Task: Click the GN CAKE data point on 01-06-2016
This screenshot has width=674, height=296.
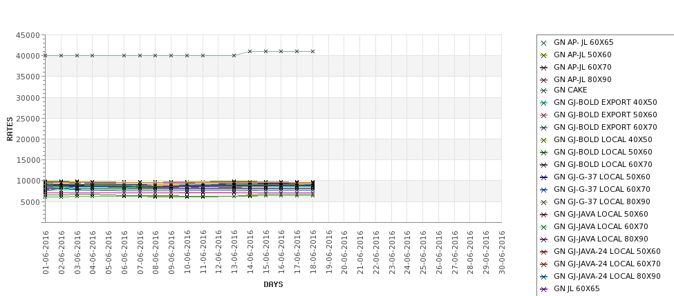Action: (x=45, y=56)
